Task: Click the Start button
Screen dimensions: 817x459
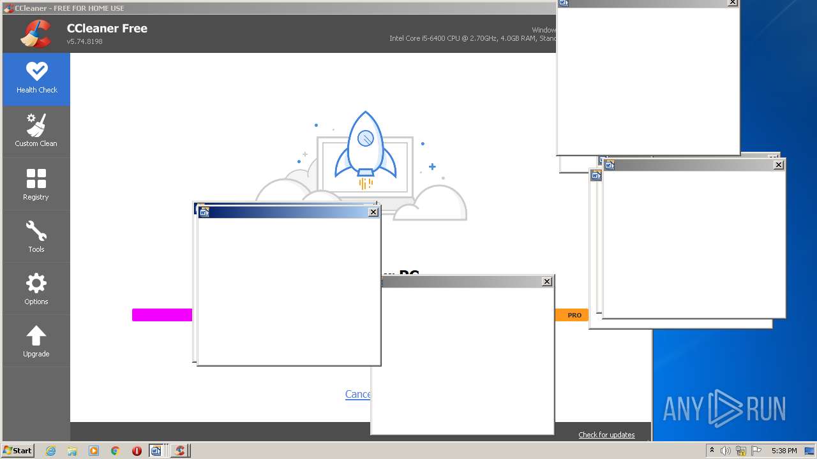Action: 18,451
